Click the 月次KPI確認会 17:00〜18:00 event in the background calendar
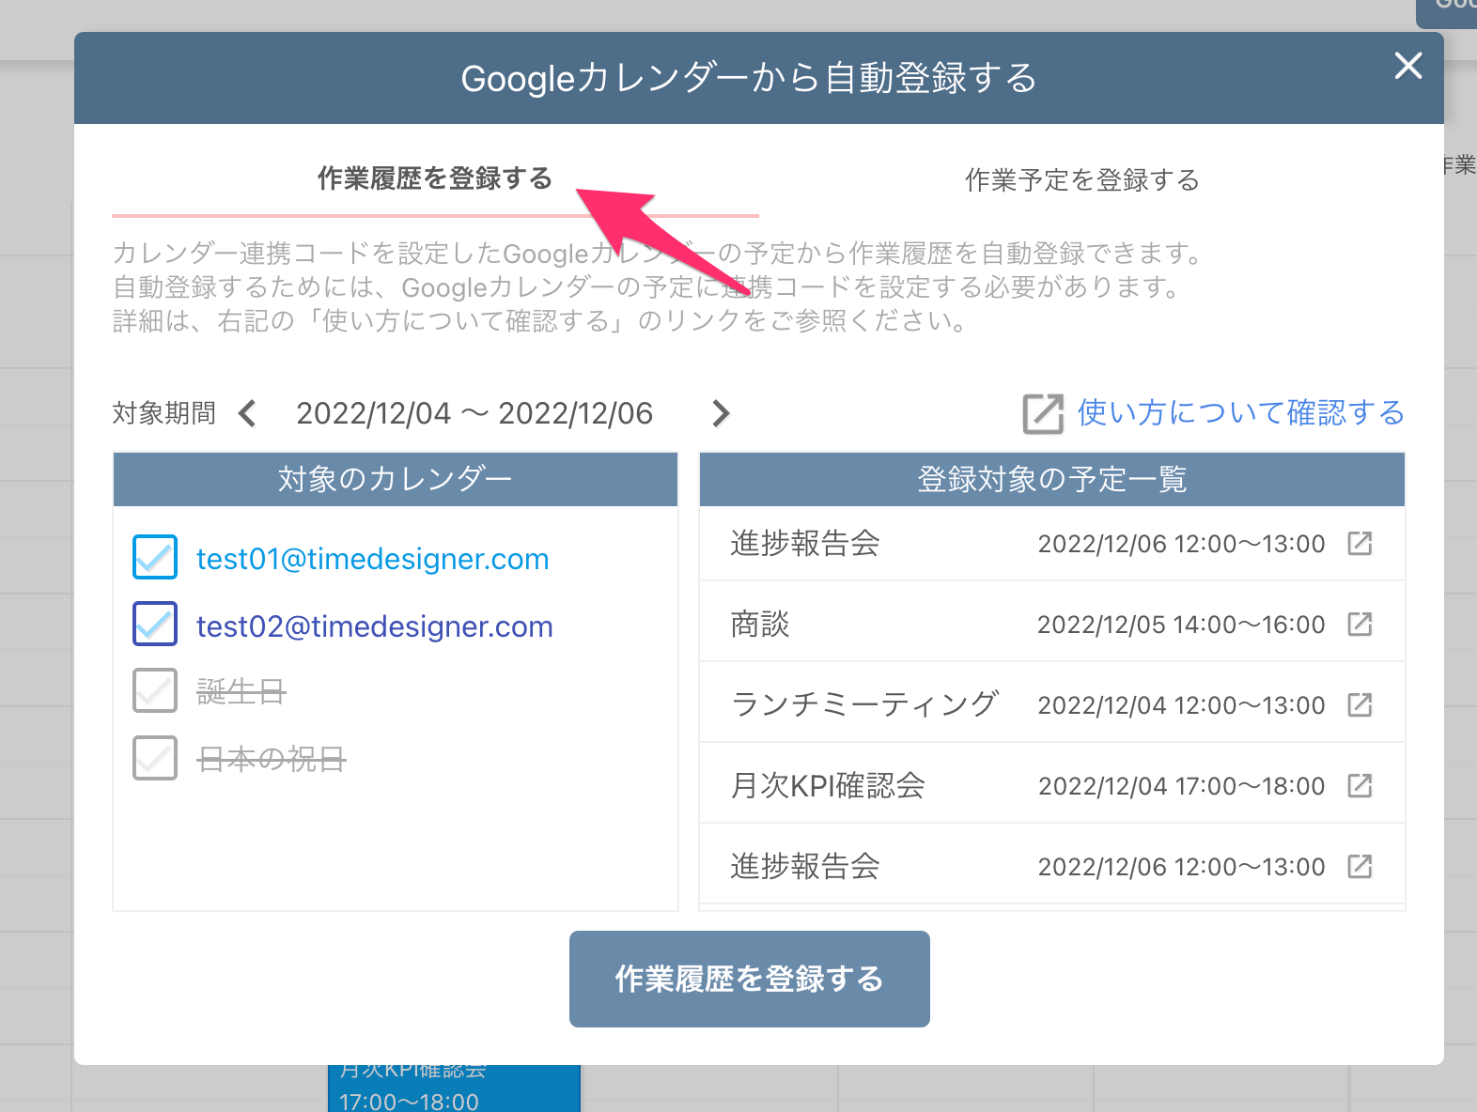 [455, 1089]
